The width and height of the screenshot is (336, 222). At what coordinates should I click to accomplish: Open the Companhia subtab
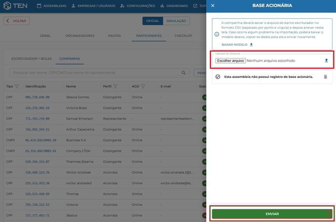coord(70,58)
